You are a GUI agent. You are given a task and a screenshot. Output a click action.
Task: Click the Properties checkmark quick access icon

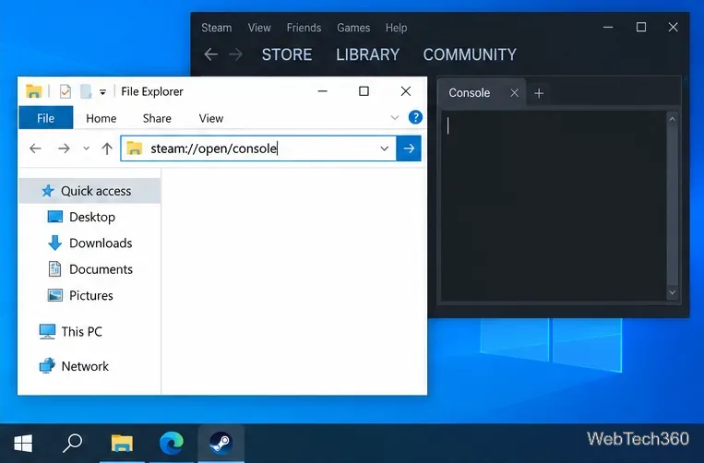coord(66,91)
